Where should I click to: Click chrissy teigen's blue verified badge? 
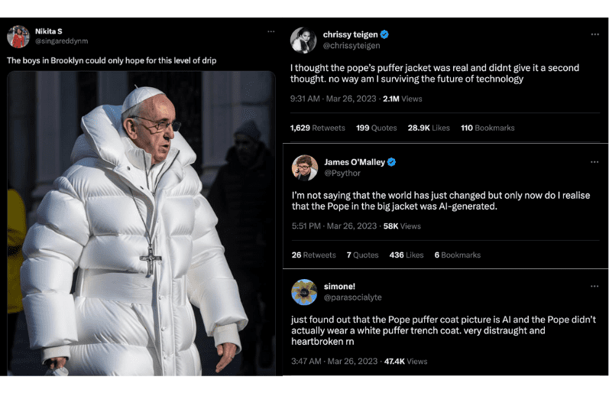[385, 34]
